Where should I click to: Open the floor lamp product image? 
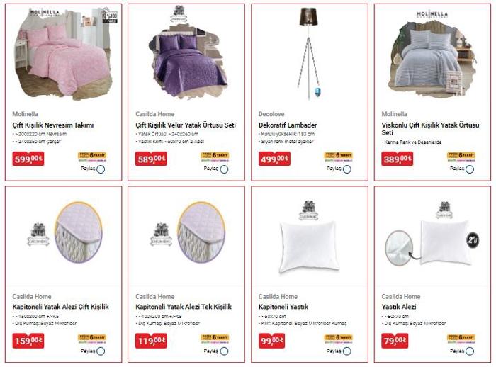(x=308, y=52)
